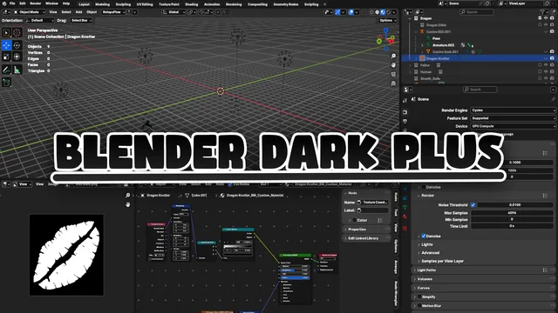558x313 pixels.
Task: Add a new workspace with plus button
Action: pyautogui.click(x=324, y=4)
